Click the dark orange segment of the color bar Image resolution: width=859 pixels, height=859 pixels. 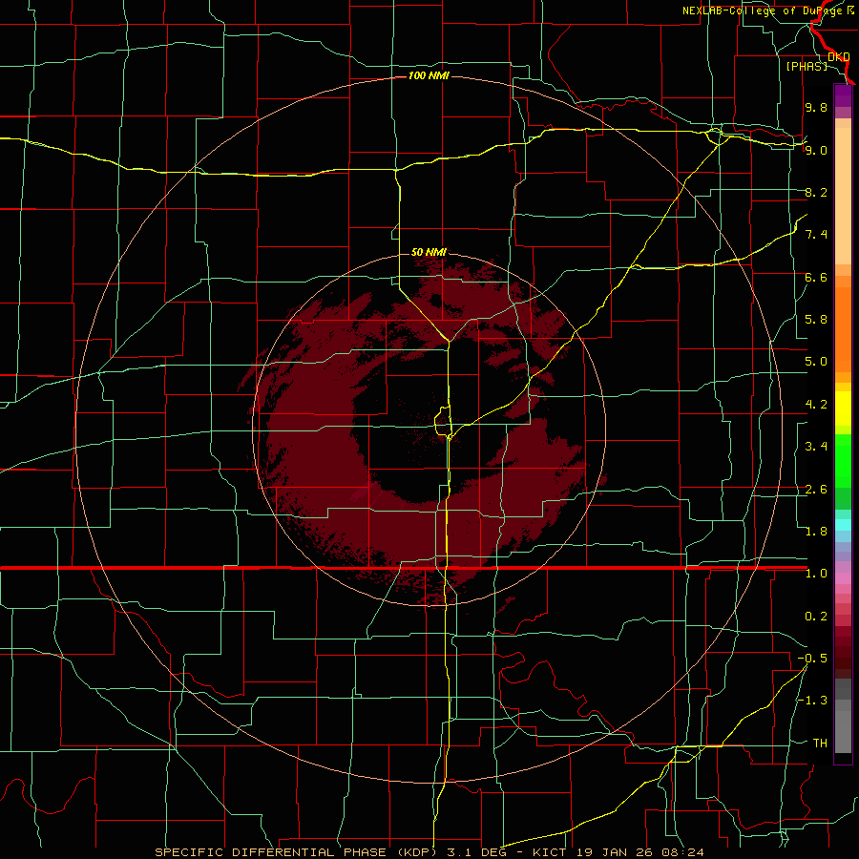(x=843, y=330)
